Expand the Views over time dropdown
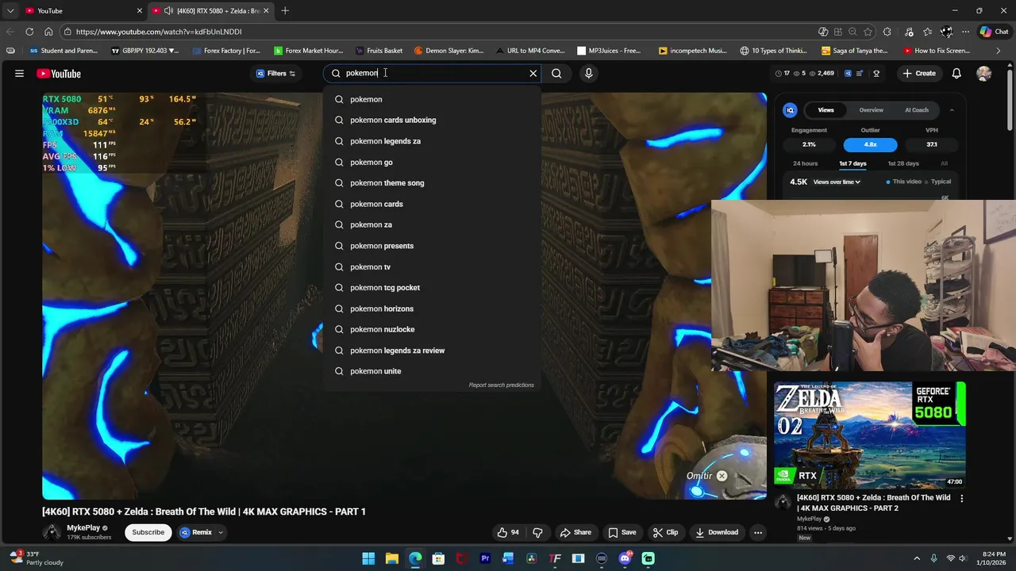This screenshot has width=1016, height=571. pyautogui.click(x=837, y=182)
